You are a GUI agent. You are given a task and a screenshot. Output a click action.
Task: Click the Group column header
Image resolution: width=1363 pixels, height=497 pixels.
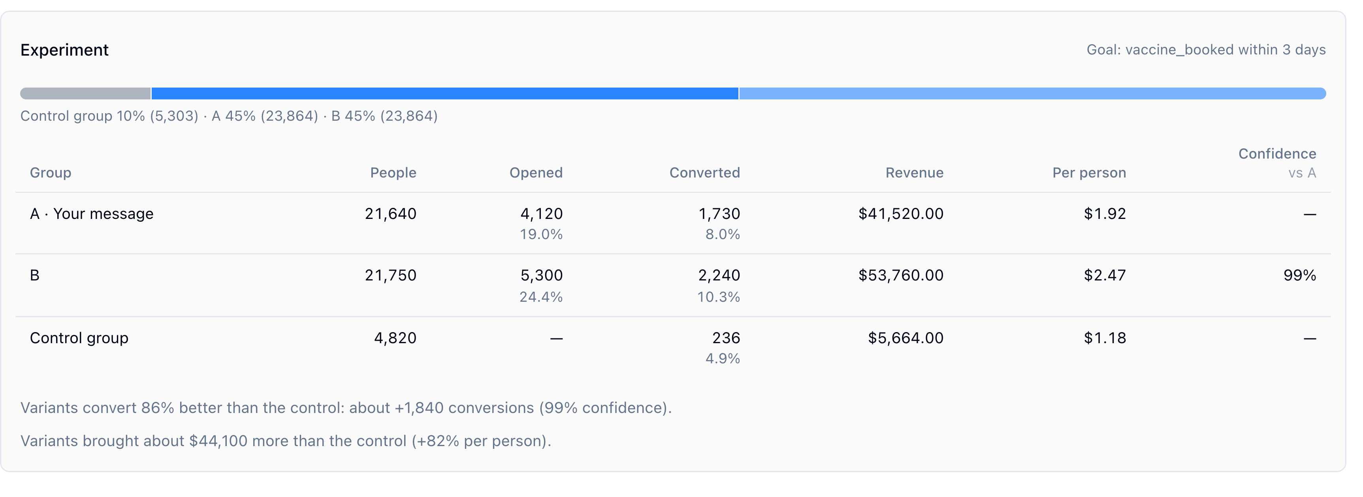point(50,173)
